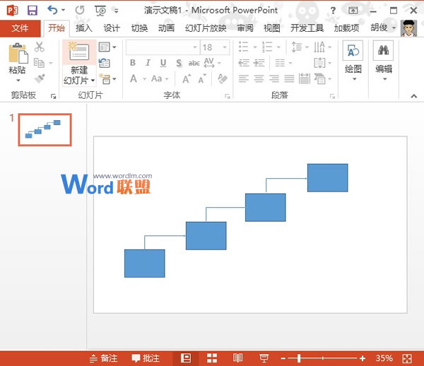424x366 pixels.
Task: Click Decrease Font Size icon
Action: click(202, 78)
